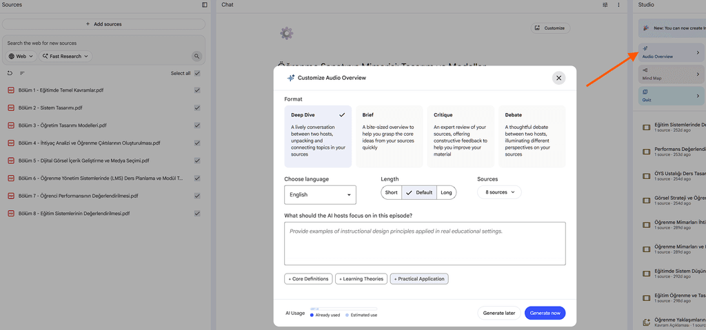
Task: Click the PDF icon of Bölüm 6
Action: coord(11,178)
